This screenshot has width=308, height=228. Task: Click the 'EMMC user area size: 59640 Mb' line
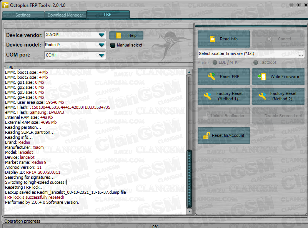pyautogui.click(x=34, y=102)
